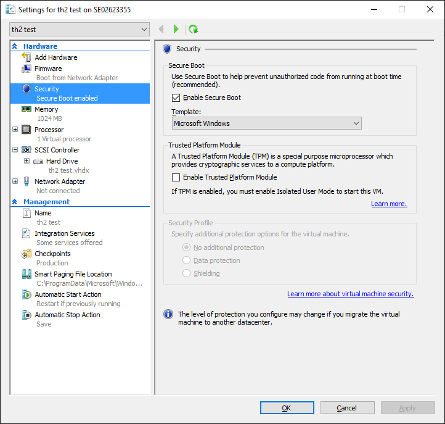
Task: Click the Processor chip icon
Action: coord(27,130)
